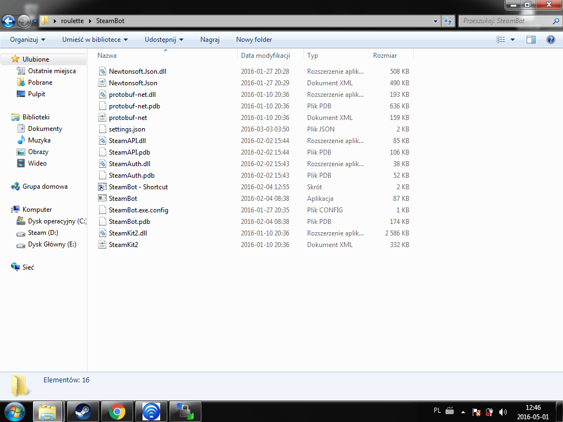Click the Przeszukaj: SteamBot search field

pos(506,21)
